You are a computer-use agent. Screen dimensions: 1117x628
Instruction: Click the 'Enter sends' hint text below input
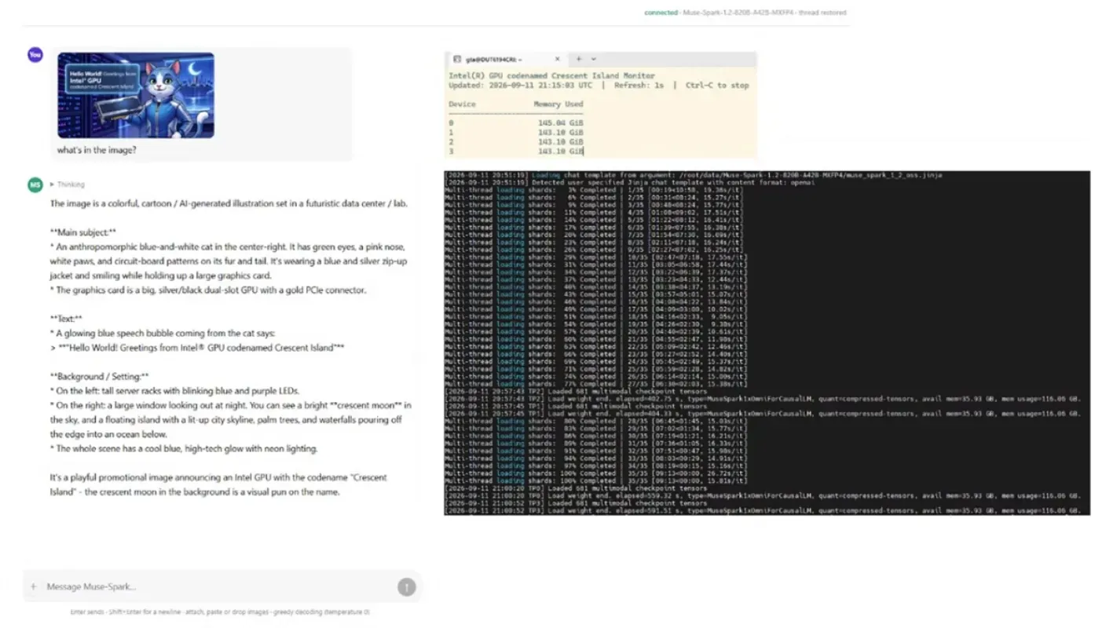point(88,612)
